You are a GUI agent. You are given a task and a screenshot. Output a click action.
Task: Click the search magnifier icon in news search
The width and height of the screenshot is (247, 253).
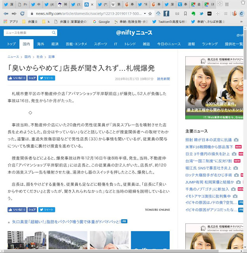click(54, 33)
